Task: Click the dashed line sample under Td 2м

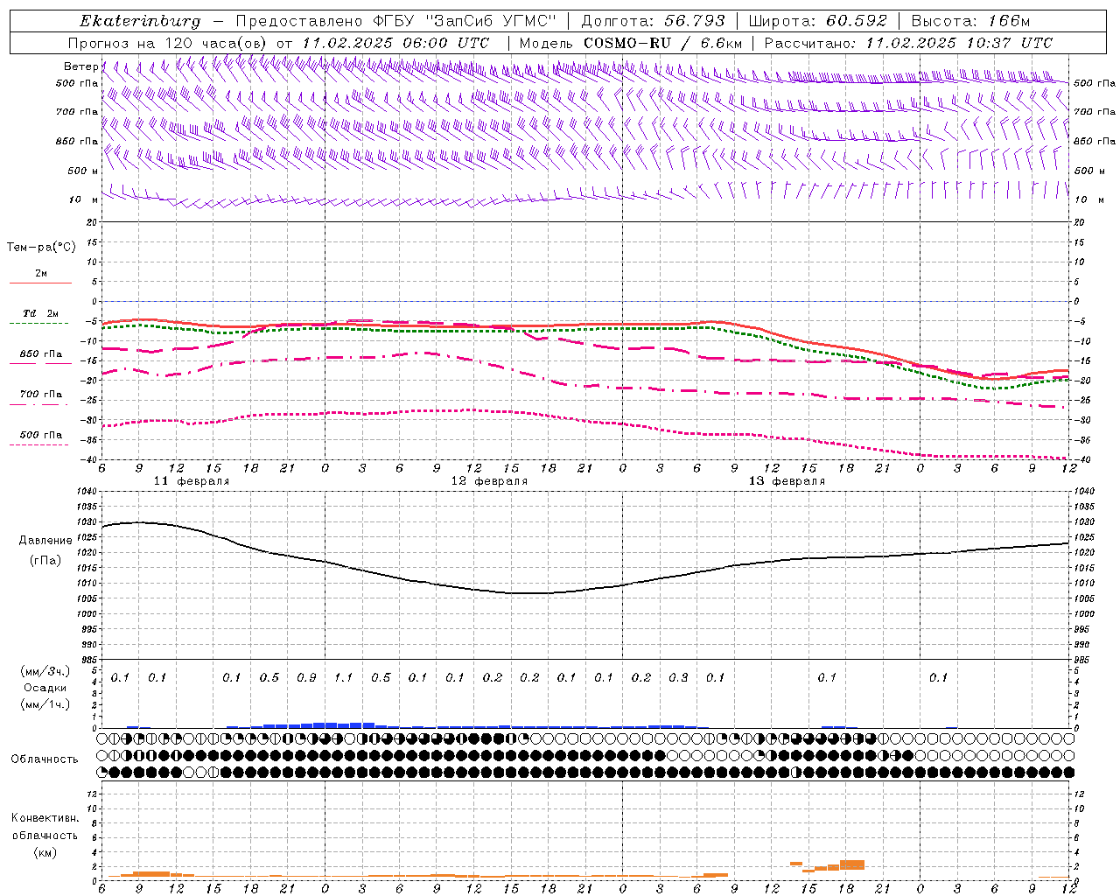Action: (x=40, y=324)
